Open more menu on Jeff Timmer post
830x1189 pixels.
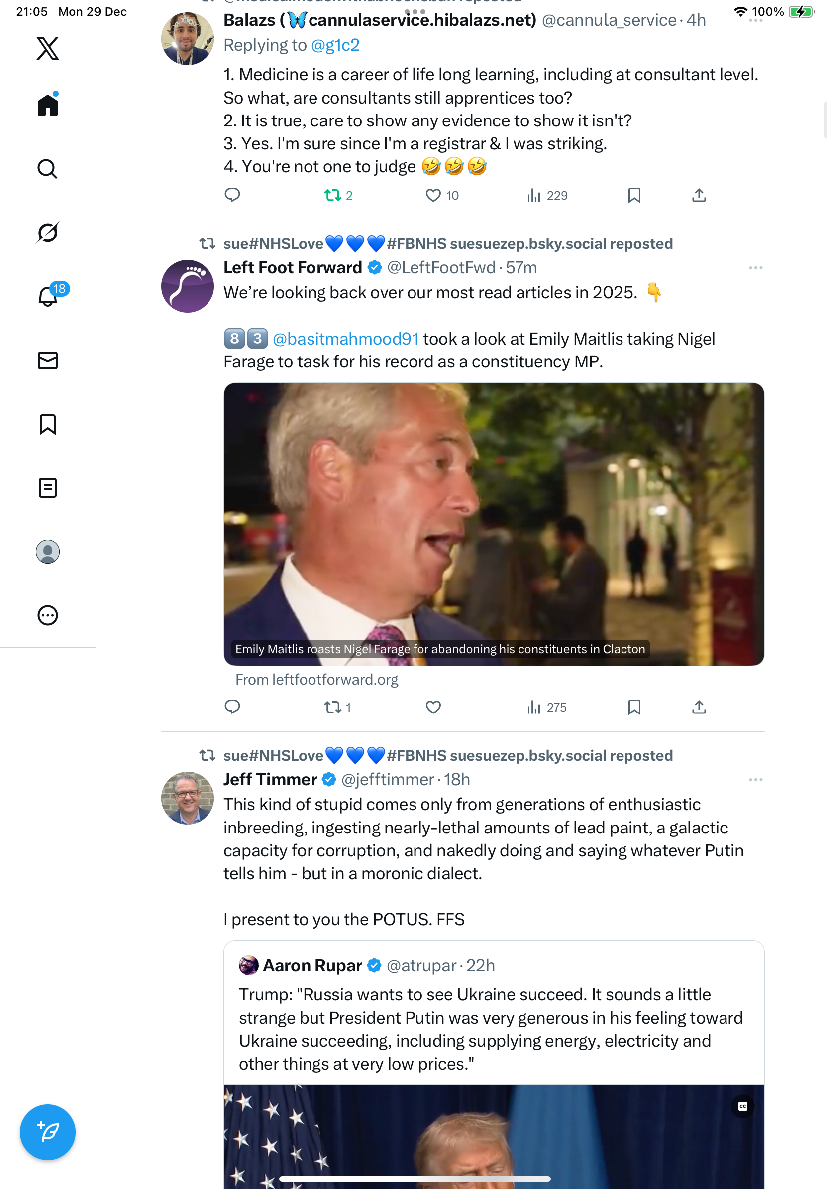pyautogui.click(x=755, y=779)
